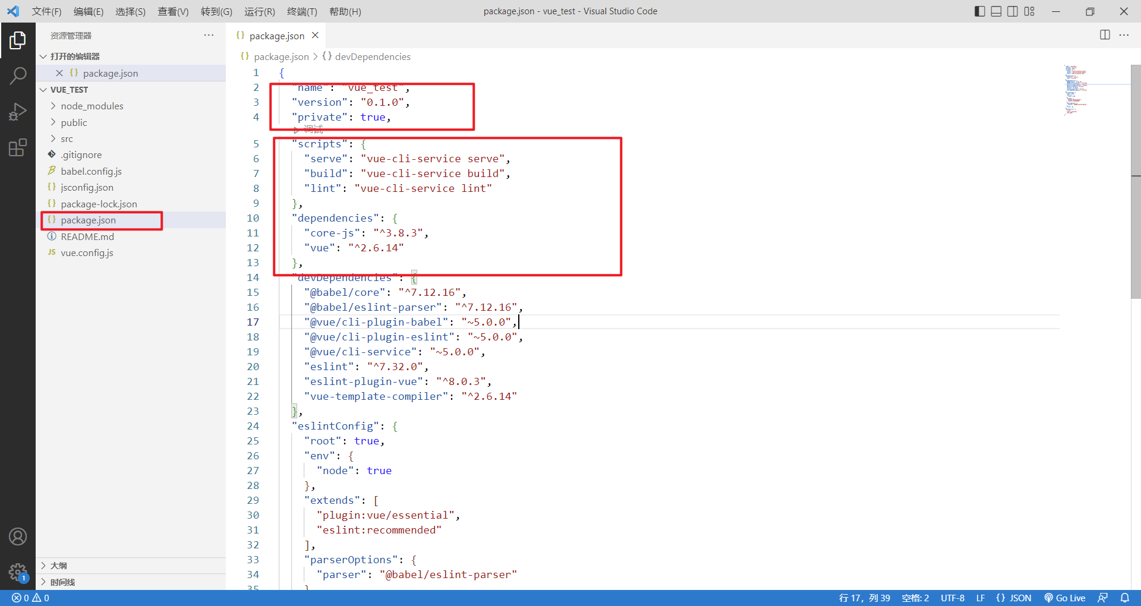Open the Search view icon
1141x606 pixels.
(18, 76)
